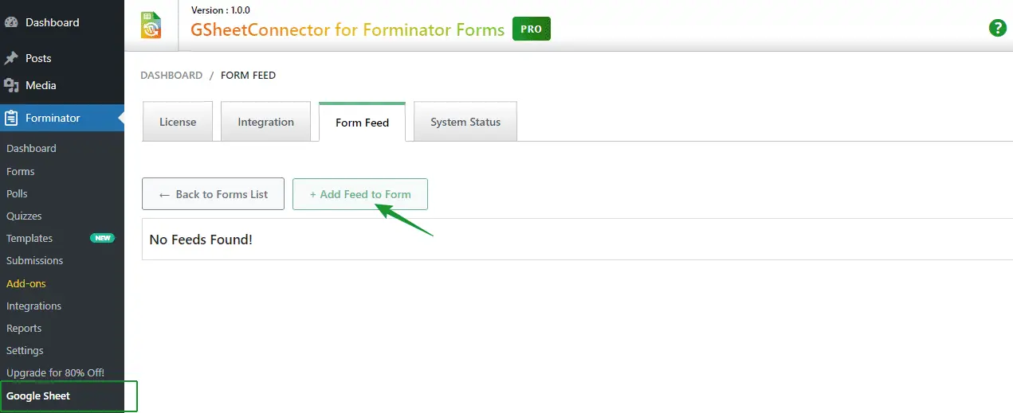Open Forminator Quizzes menu item
Screen dimensions: 1013x413
[24, 216]
